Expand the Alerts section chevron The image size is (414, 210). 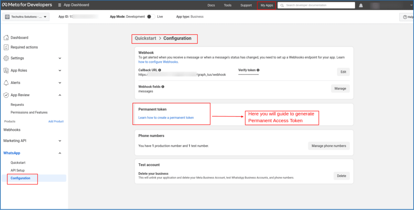click(x=60, y=82)
